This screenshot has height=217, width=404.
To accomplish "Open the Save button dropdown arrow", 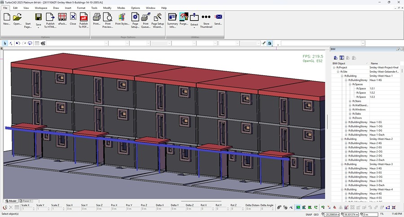I will click(39, 27).
